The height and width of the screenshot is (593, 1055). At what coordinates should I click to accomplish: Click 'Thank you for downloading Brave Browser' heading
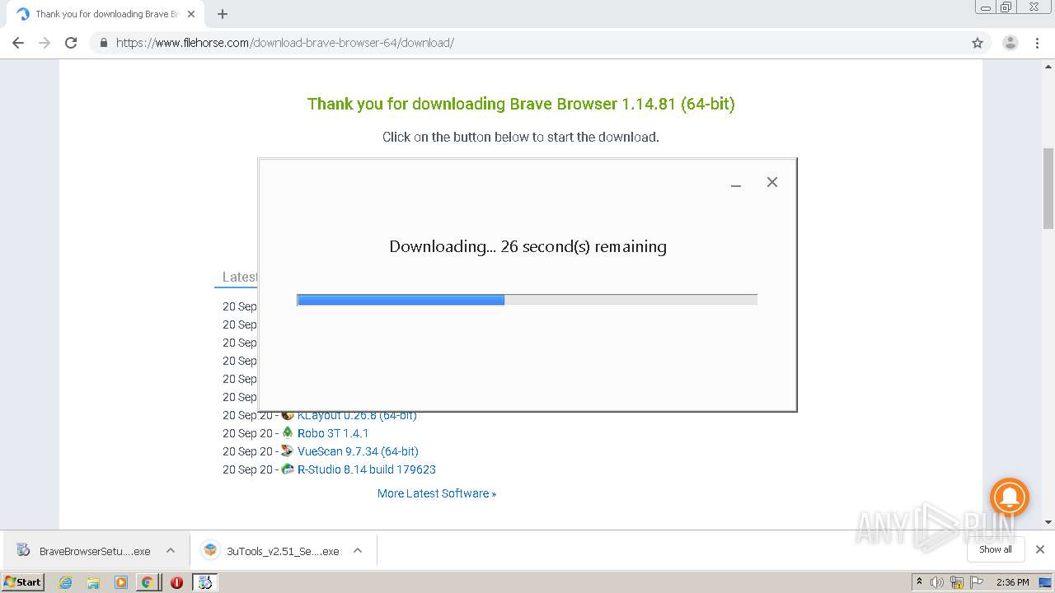(521, 104)
